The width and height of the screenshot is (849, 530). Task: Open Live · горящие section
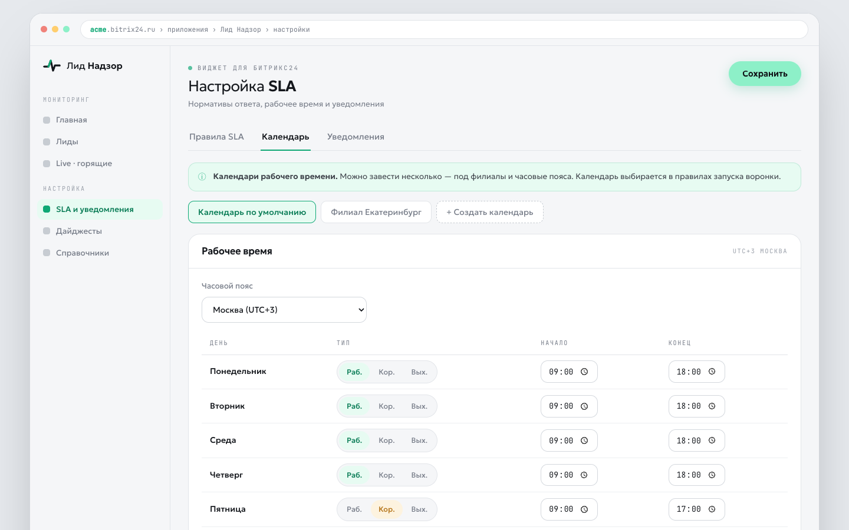pos(100,164)
